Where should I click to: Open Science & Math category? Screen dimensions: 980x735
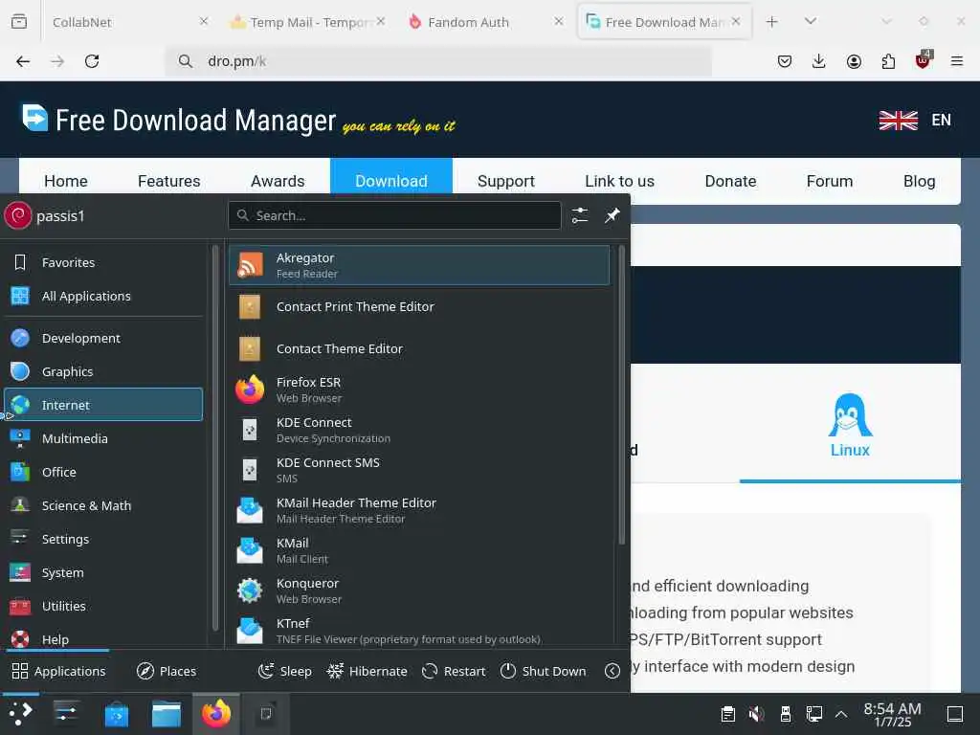(103, 505)
